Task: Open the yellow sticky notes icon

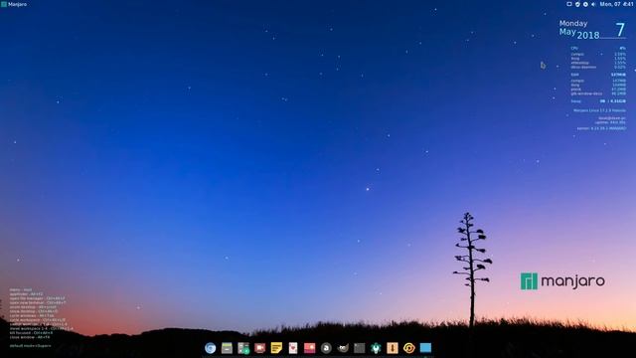Action: [276, 348]
